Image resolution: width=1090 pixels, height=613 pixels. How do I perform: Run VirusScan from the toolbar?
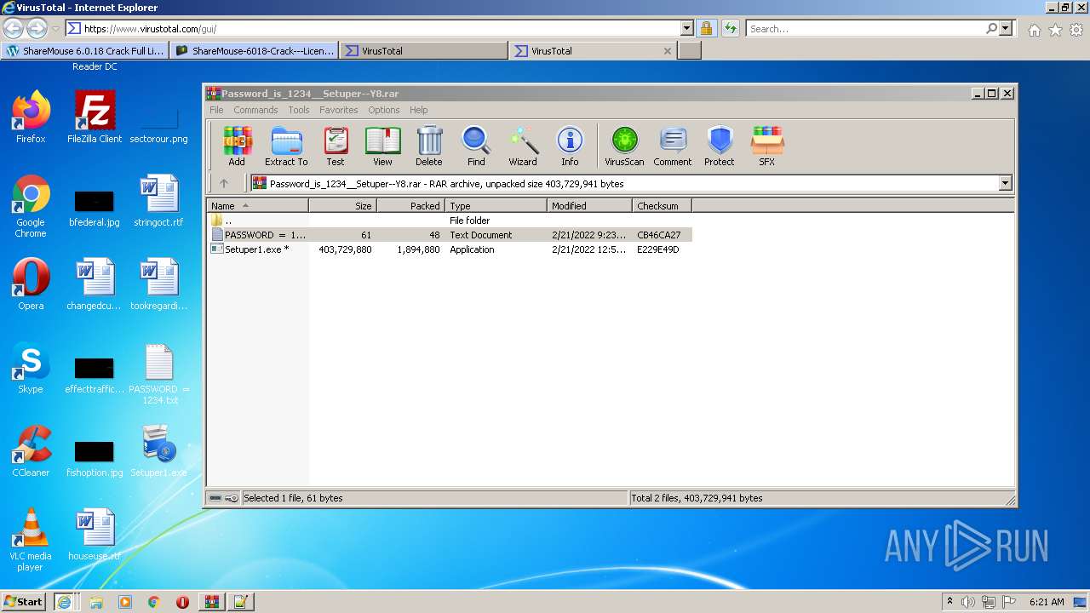click(x=624, y=146)
